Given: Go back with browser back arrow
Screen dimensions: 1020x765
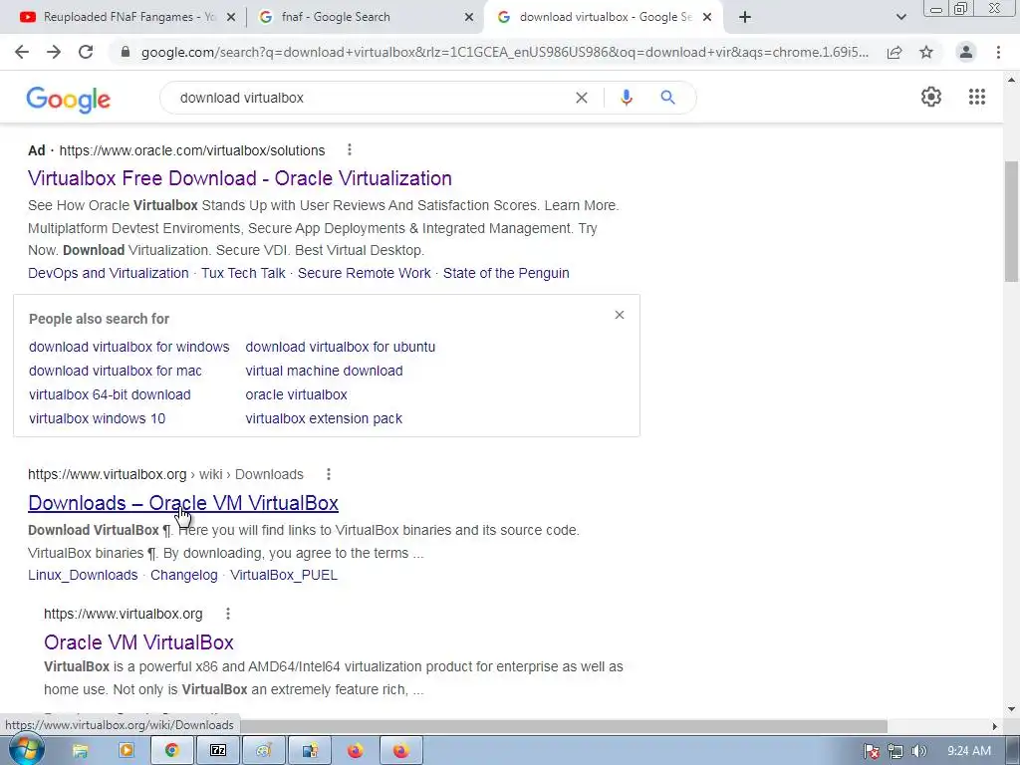Looking at the screenshot, I should pos(22,52).
